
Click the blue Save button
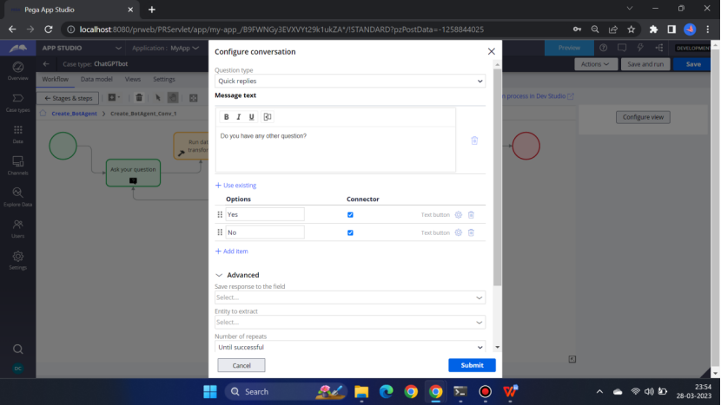tap(693, 64)
